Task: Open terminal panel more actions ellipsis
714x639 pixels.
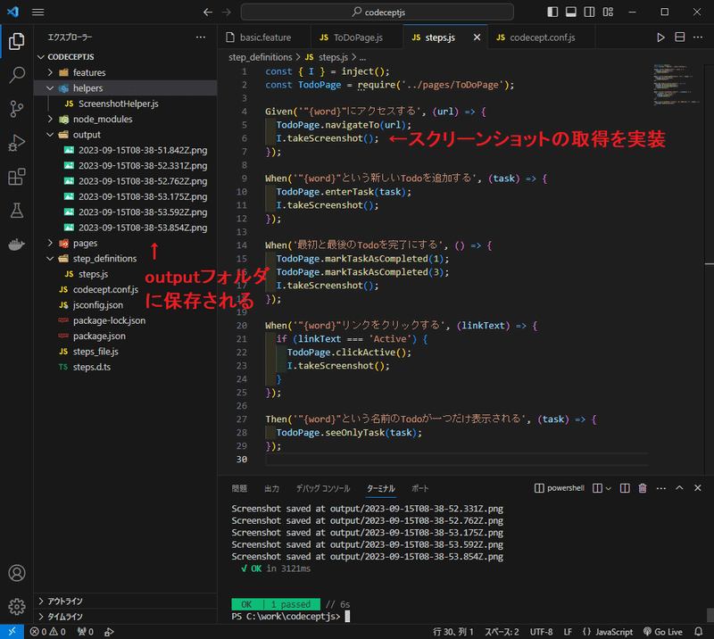Action: point(661,488)
